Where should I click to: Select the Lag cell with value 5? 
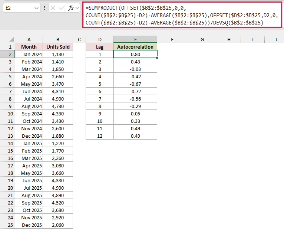pyautogui.click(x=100, y=84)
